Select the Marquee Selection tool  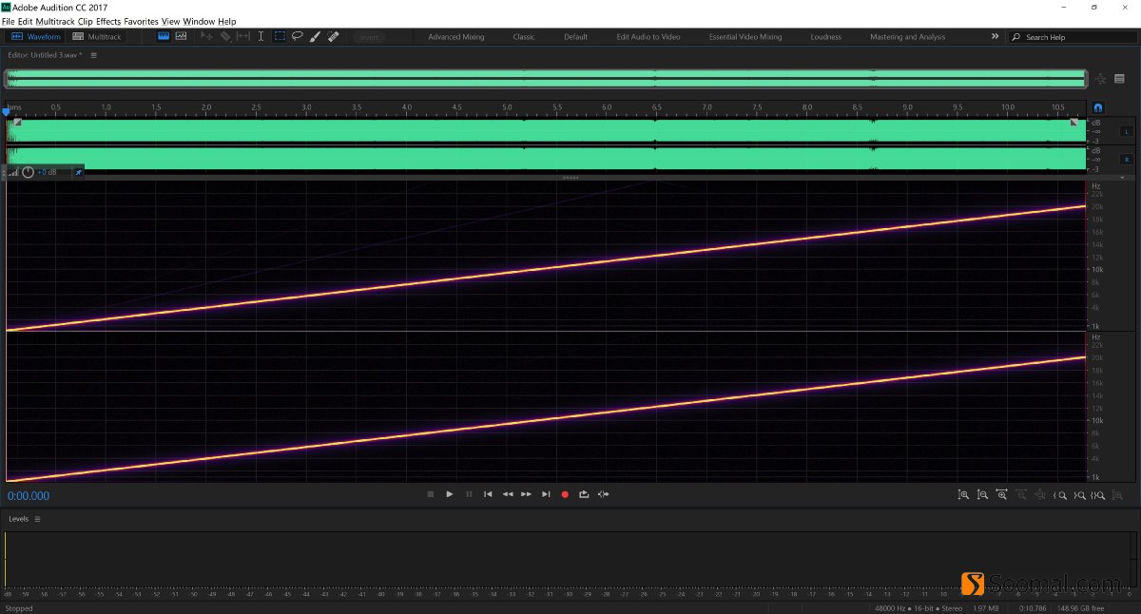click(x=279, y=37)
